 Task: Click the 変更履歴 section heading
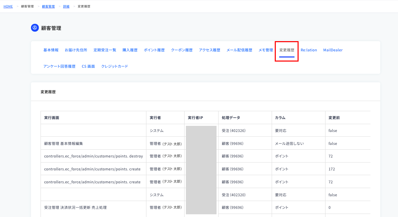pos(48,92)
